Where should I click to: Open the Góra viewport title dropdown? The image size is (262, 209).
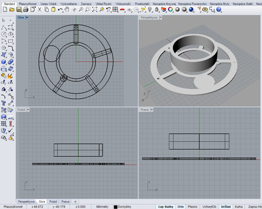[27, 17]
